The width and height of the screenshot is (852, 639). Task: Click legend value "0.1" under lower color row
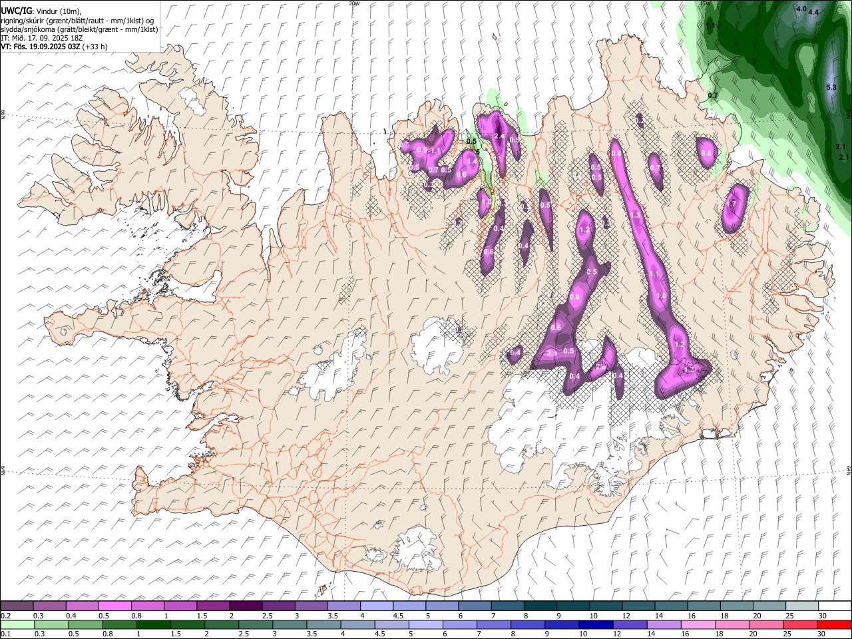point(6,635)
